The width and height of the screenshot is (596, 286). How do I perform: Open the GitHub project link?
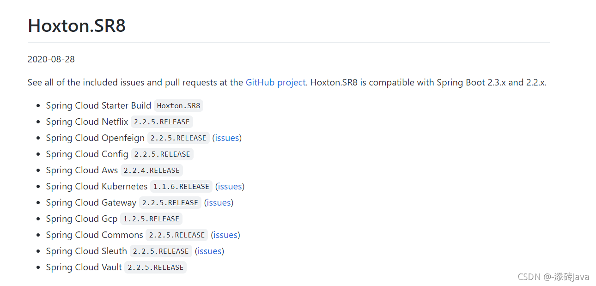(x=275, y=82)
